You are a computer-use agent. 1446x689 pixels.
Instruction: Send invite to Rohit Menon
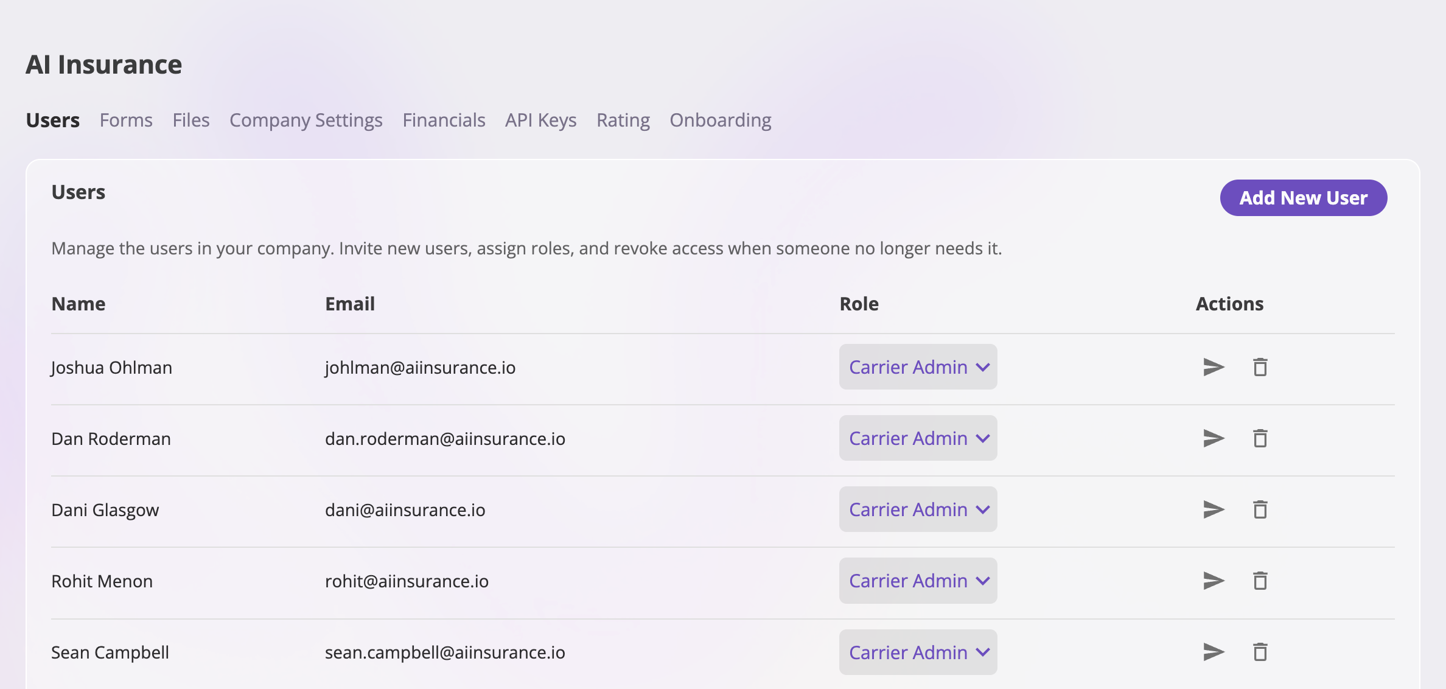point(1214,581)
